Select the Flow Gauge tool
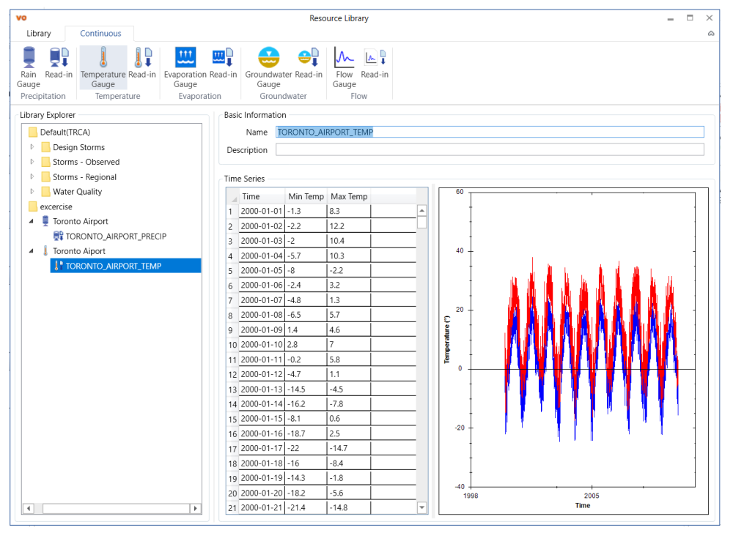The image size is (733, 544). pos(345,67)
